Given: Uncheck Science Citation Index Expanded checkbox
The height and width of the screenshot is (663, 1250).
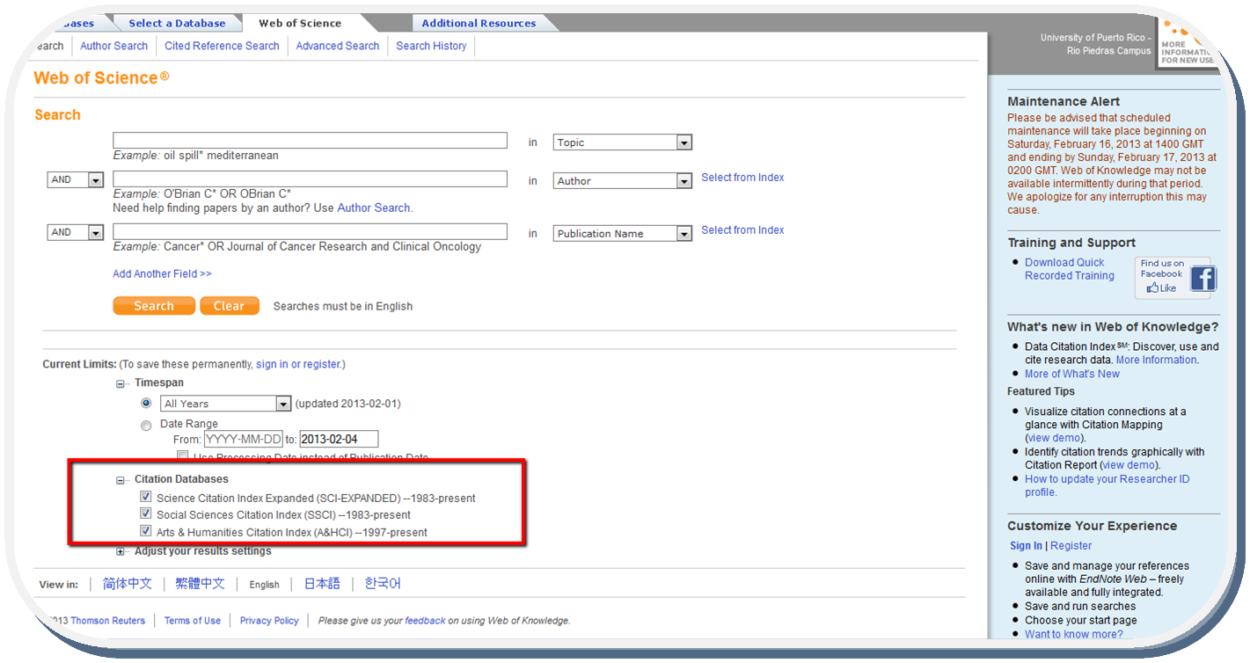Looking at the screenshot, I should pyautogui.click(x=146, y=498).
